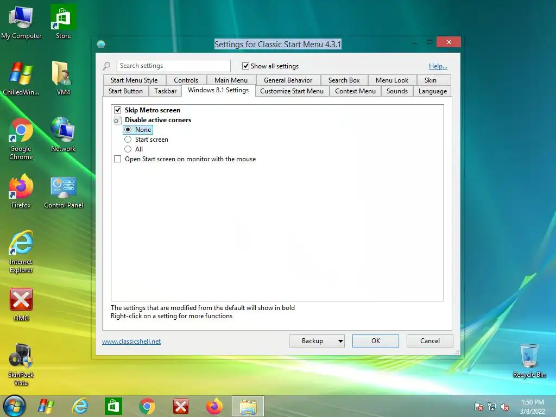556x417 pixels.
Task: Switch to the Main Menu tab
Action: click(231, 80)
